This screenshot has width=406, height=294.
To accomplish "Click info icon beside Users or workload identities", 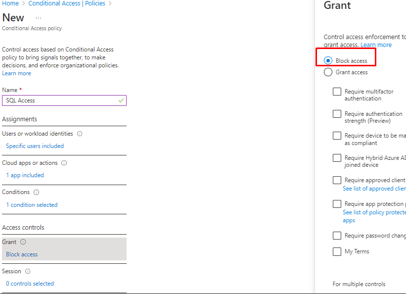I will coord(80,134).
